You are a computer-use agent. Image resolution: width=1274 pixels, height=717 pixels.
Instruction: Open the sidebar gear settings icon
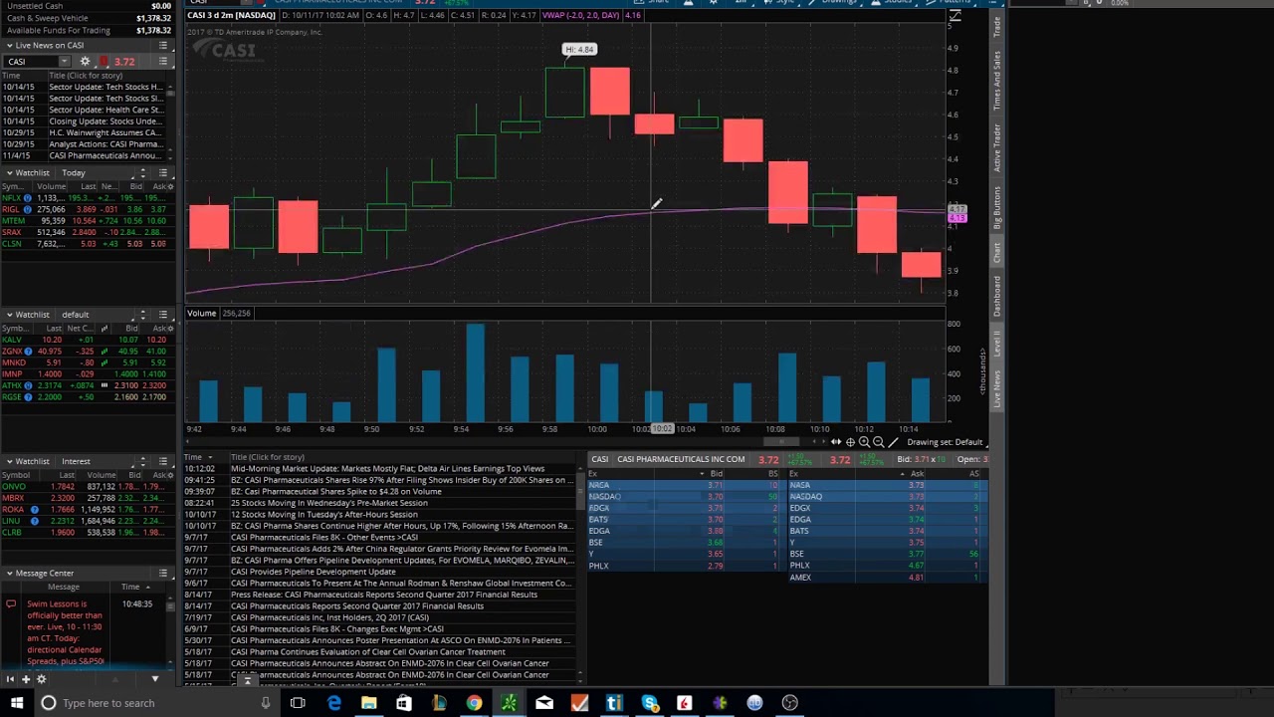[41, 679]
